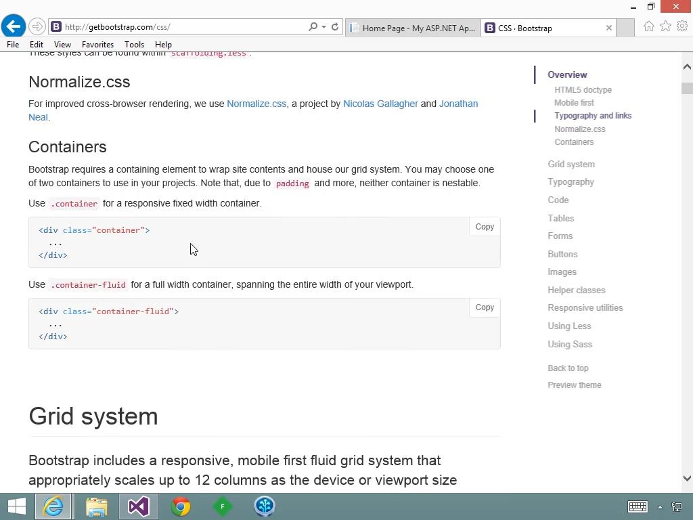Select the CSS · Bootstrap tab
Screen dimensions: 693x520
[548, 28]
